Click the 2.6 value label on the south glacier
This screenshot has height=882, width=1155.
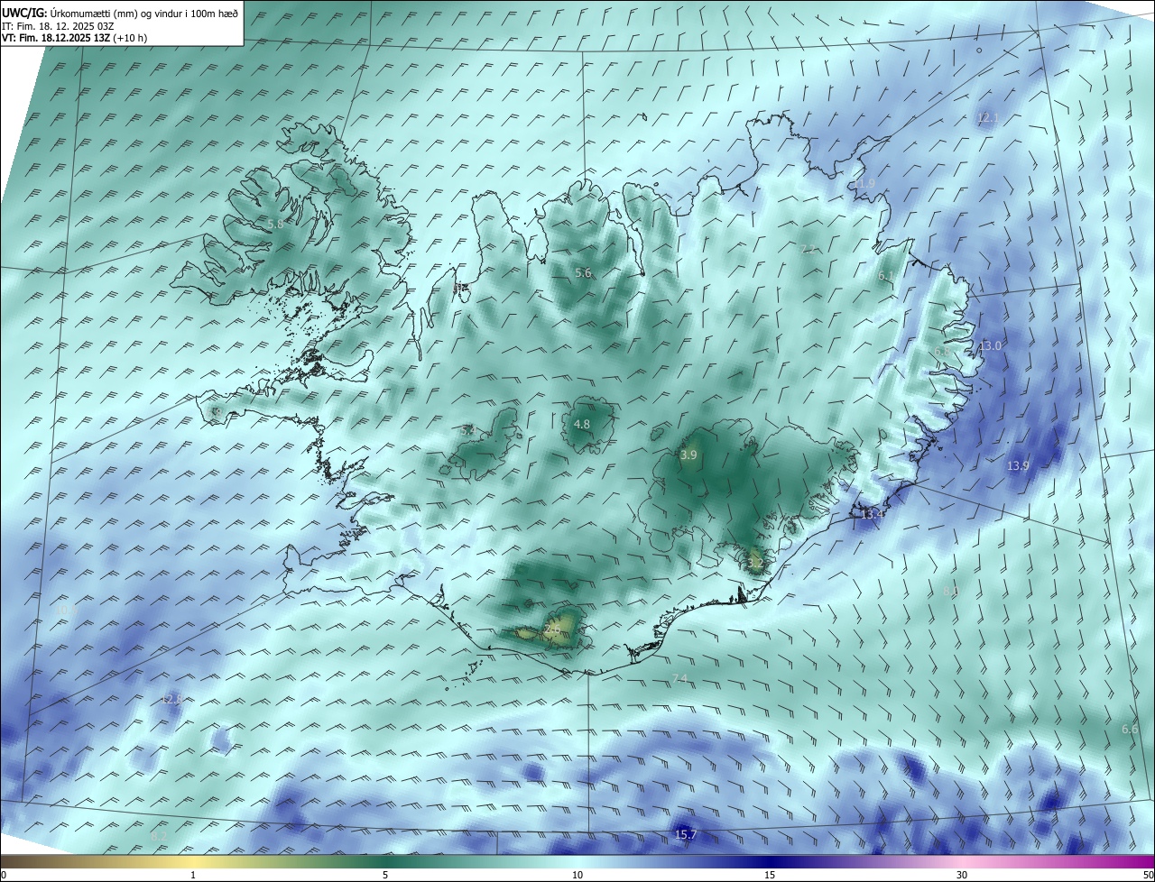click(x=553, y=629)
